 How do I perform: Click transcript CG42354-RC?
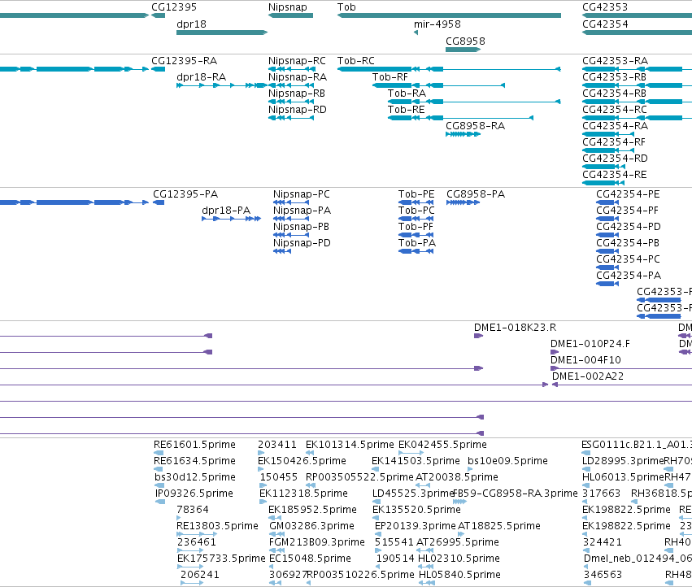(x=638, y=118)
